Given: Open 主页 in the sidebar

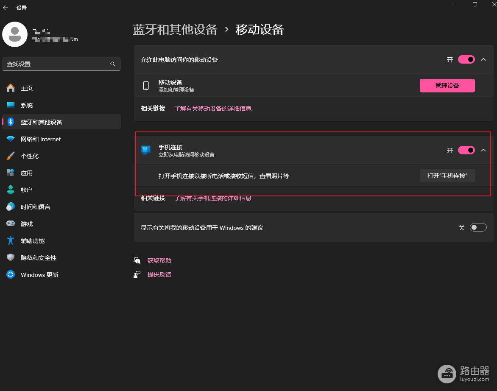Looking at the screenshot, I should tap(61, 88).
